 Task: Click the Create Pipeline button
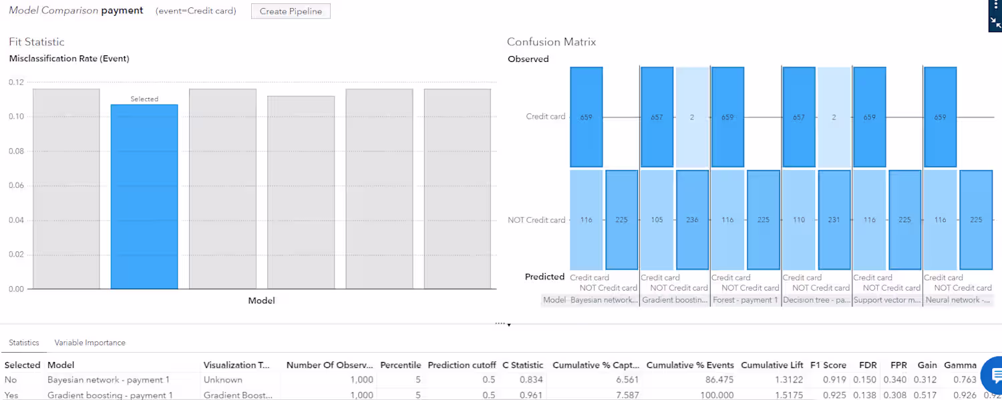pyautogui.click(x=291, y=11)
